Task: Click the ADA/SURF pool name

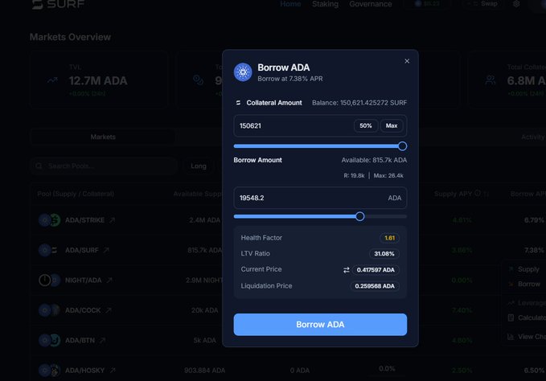Action: pos(82,250)
